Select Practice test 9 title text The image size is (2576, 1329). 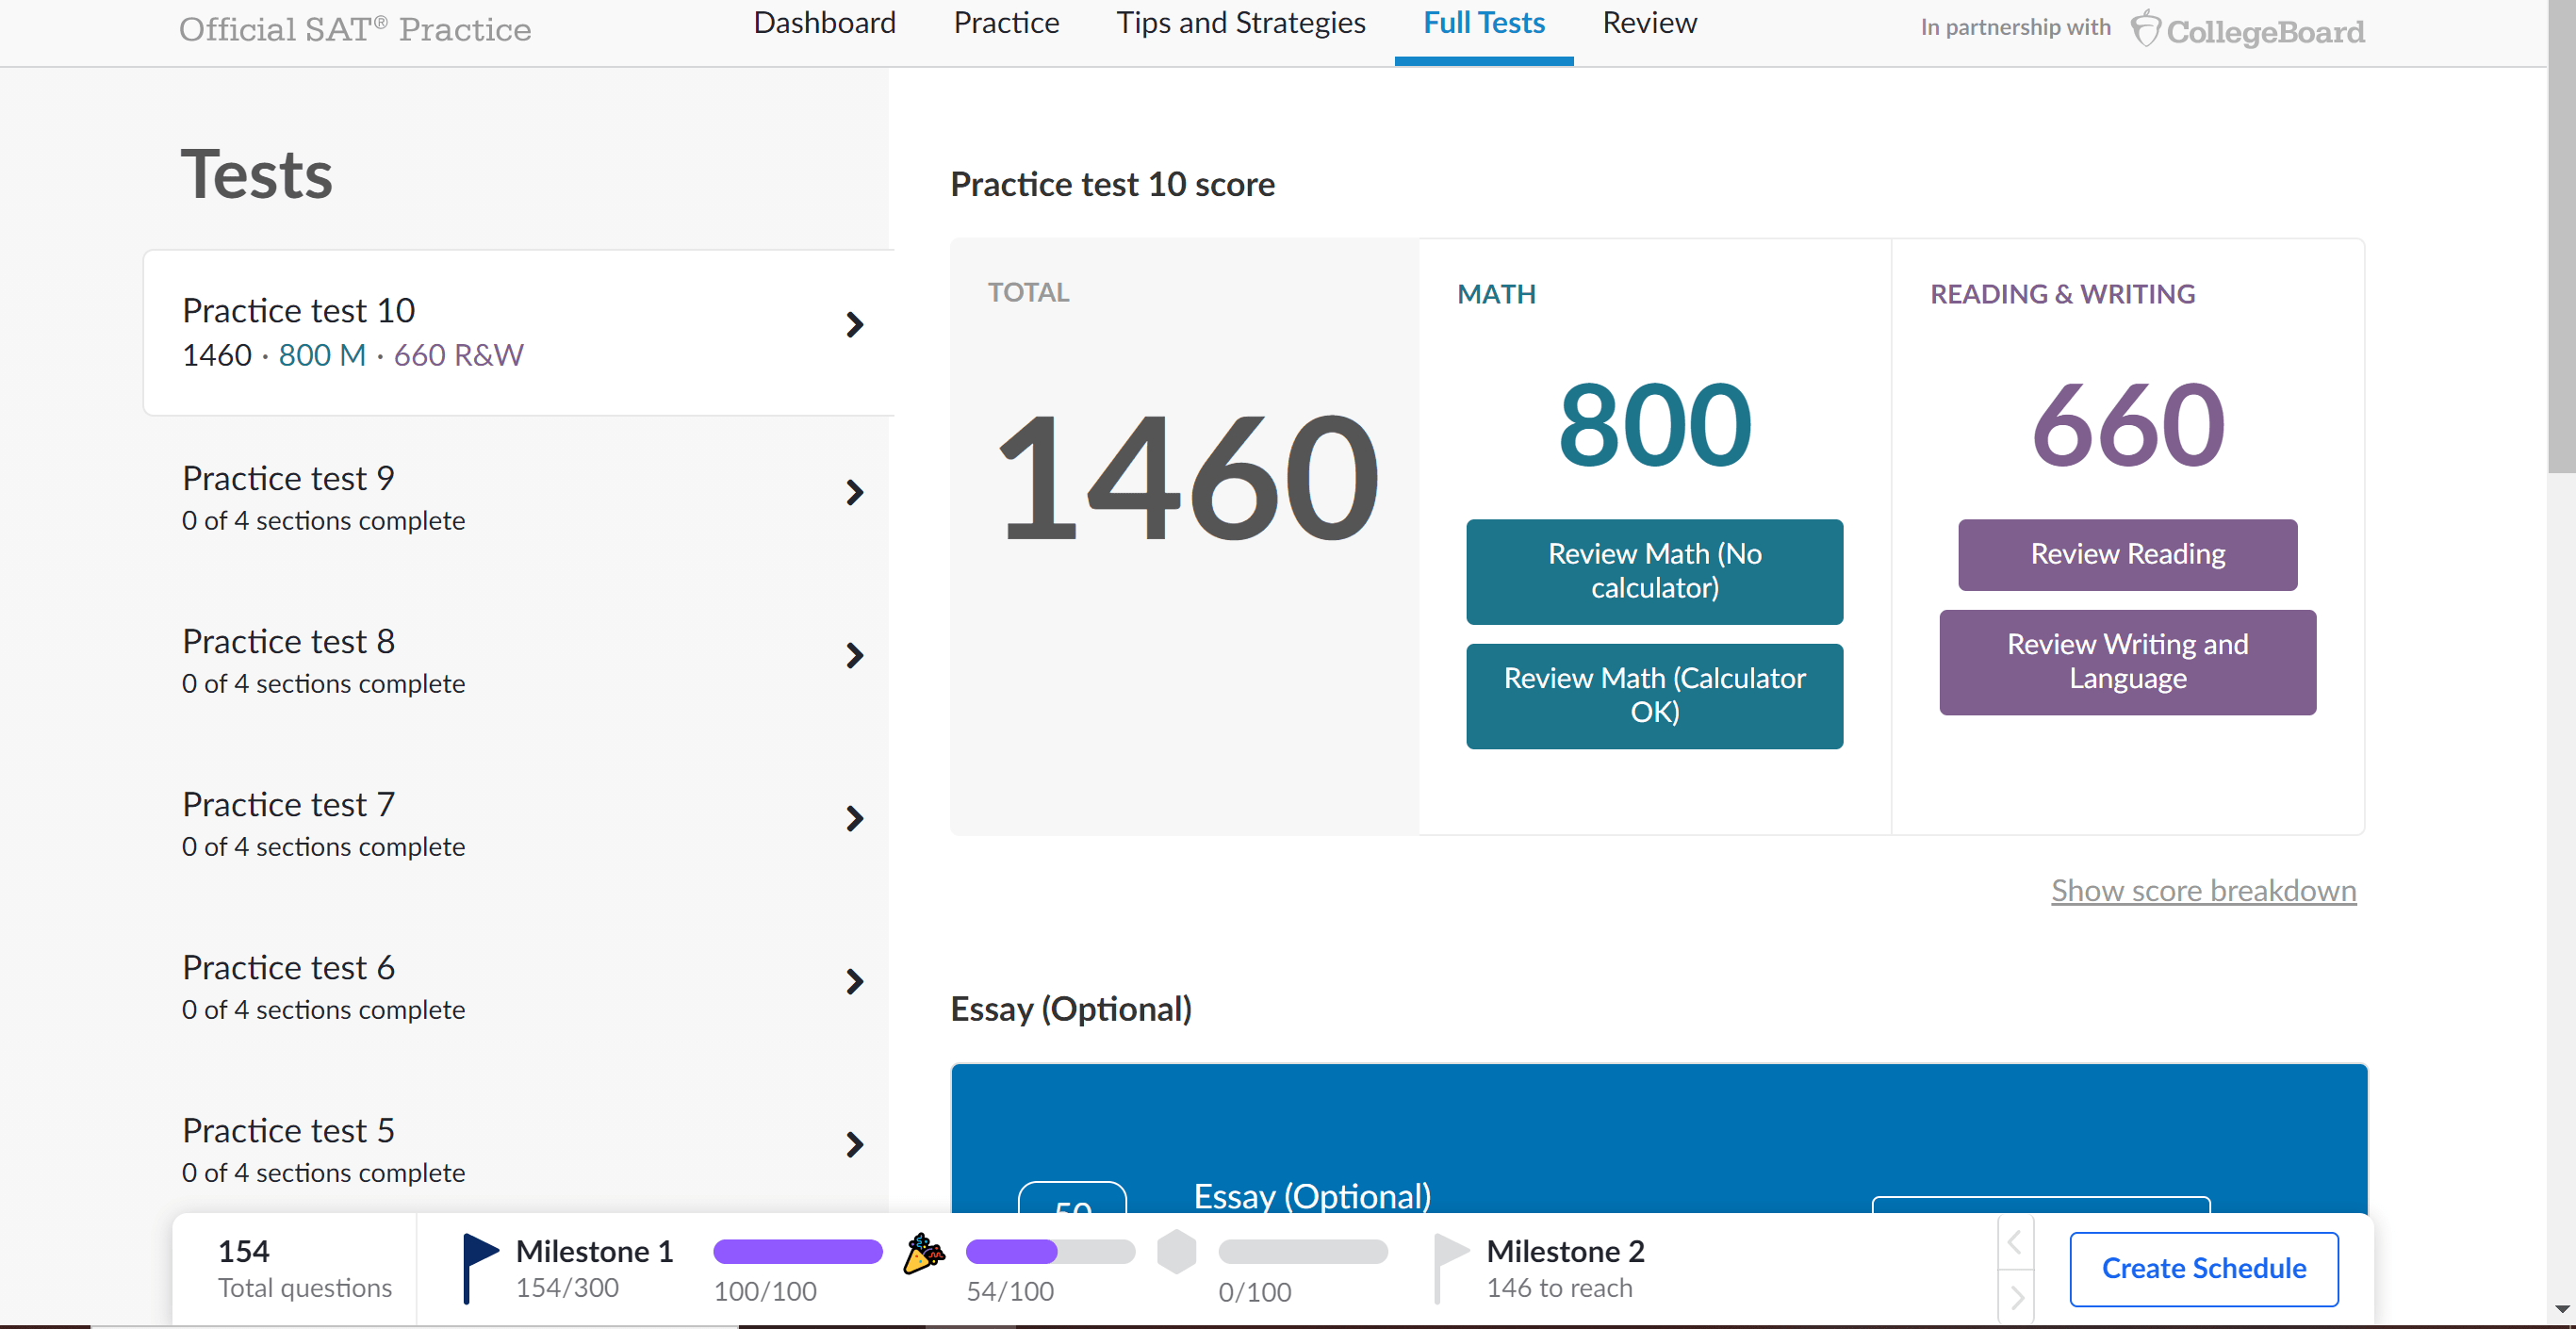288,478
